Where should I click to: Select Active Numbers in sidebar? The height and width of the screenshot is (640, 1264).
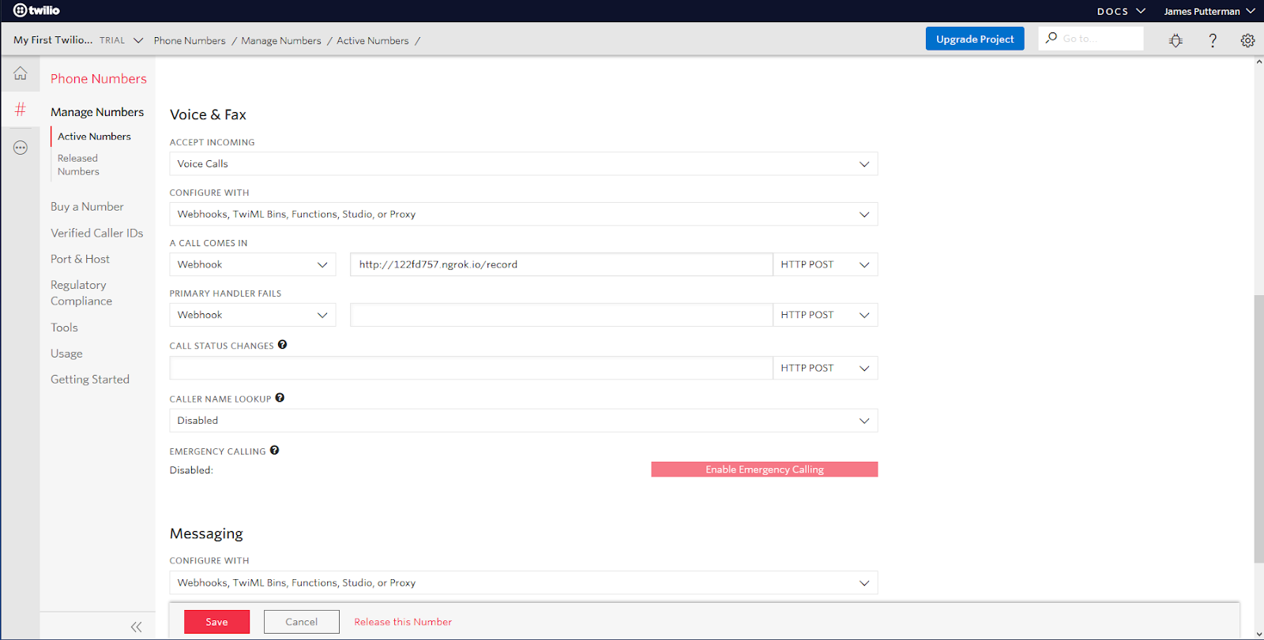tap(94, 137)
